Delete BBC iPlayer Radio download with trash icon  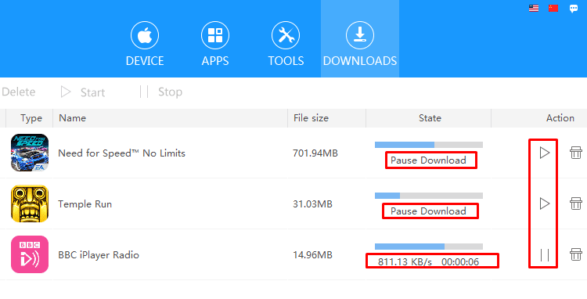[x=576, y=254]
